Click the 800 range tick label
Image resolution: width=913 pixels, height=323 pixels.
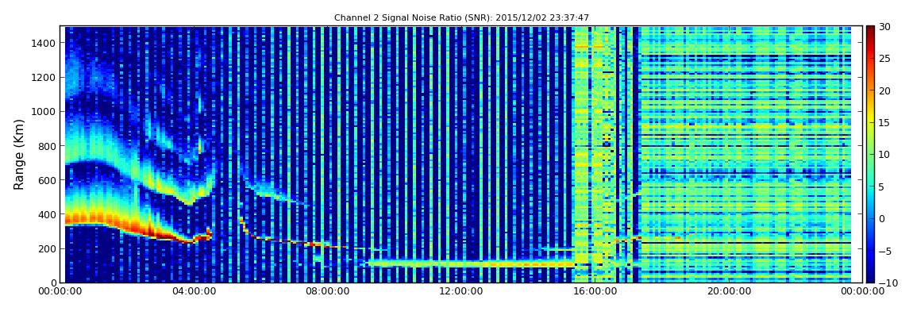(x=47, y=146)
